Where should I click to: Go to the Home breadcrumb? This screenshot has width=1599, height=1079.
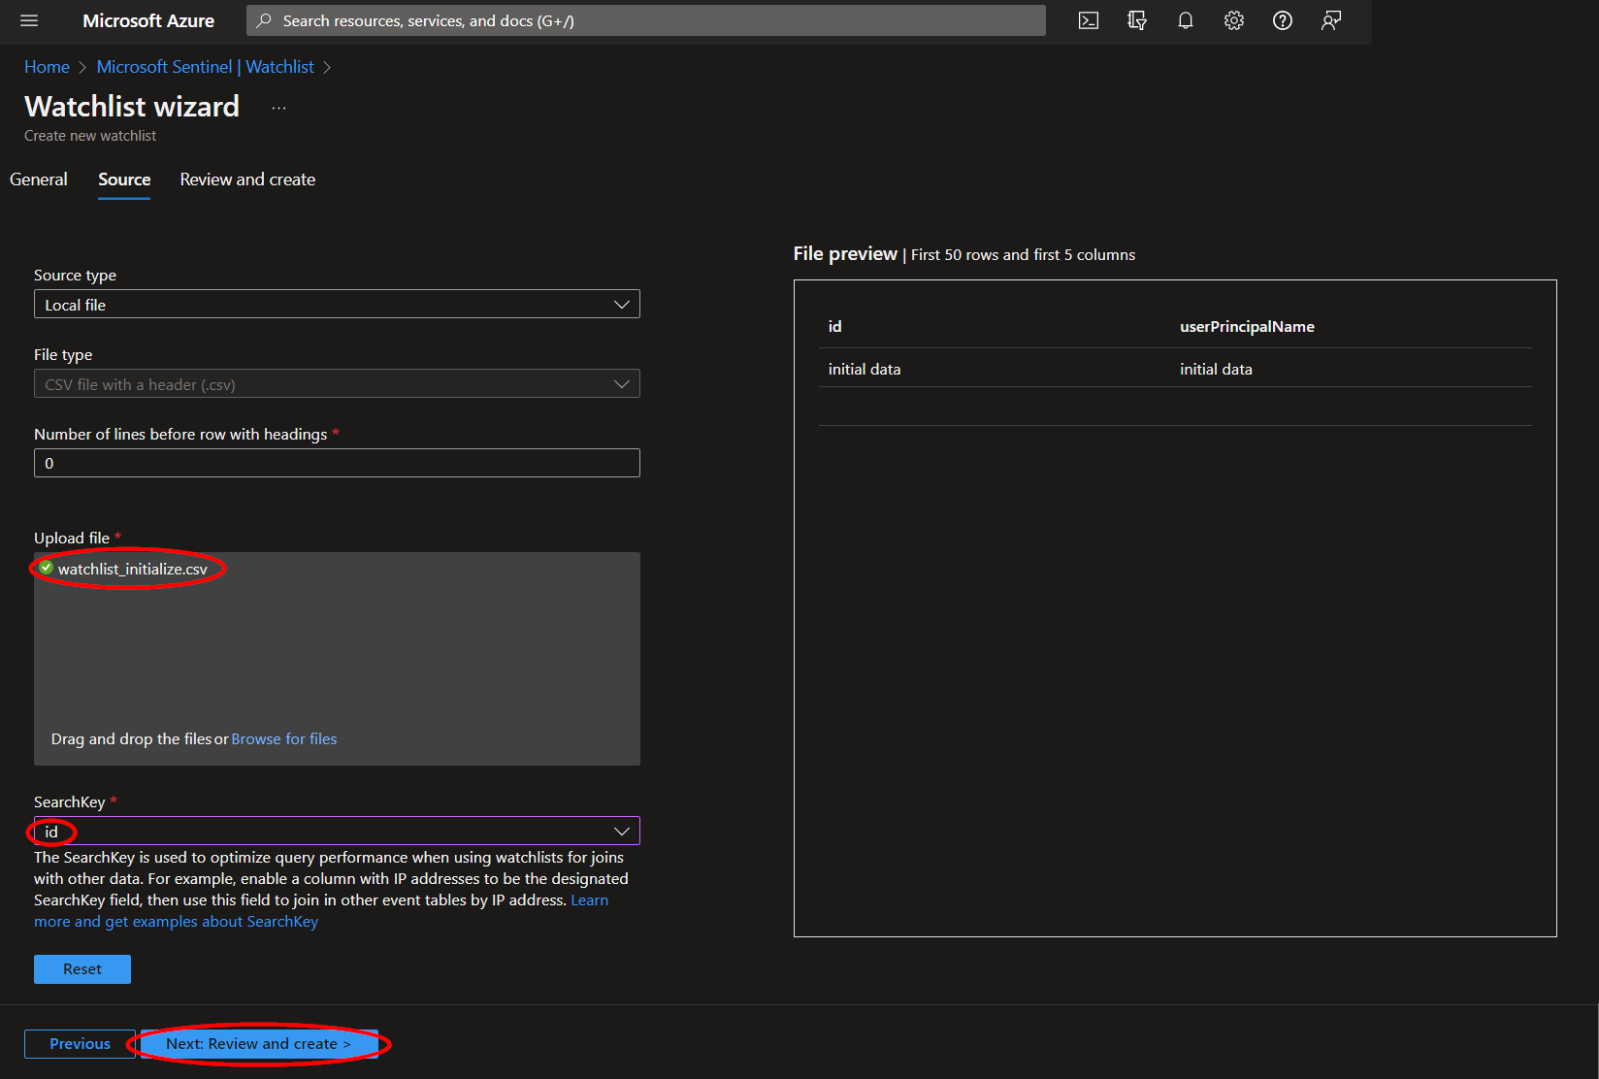click(x=47, y=67)
